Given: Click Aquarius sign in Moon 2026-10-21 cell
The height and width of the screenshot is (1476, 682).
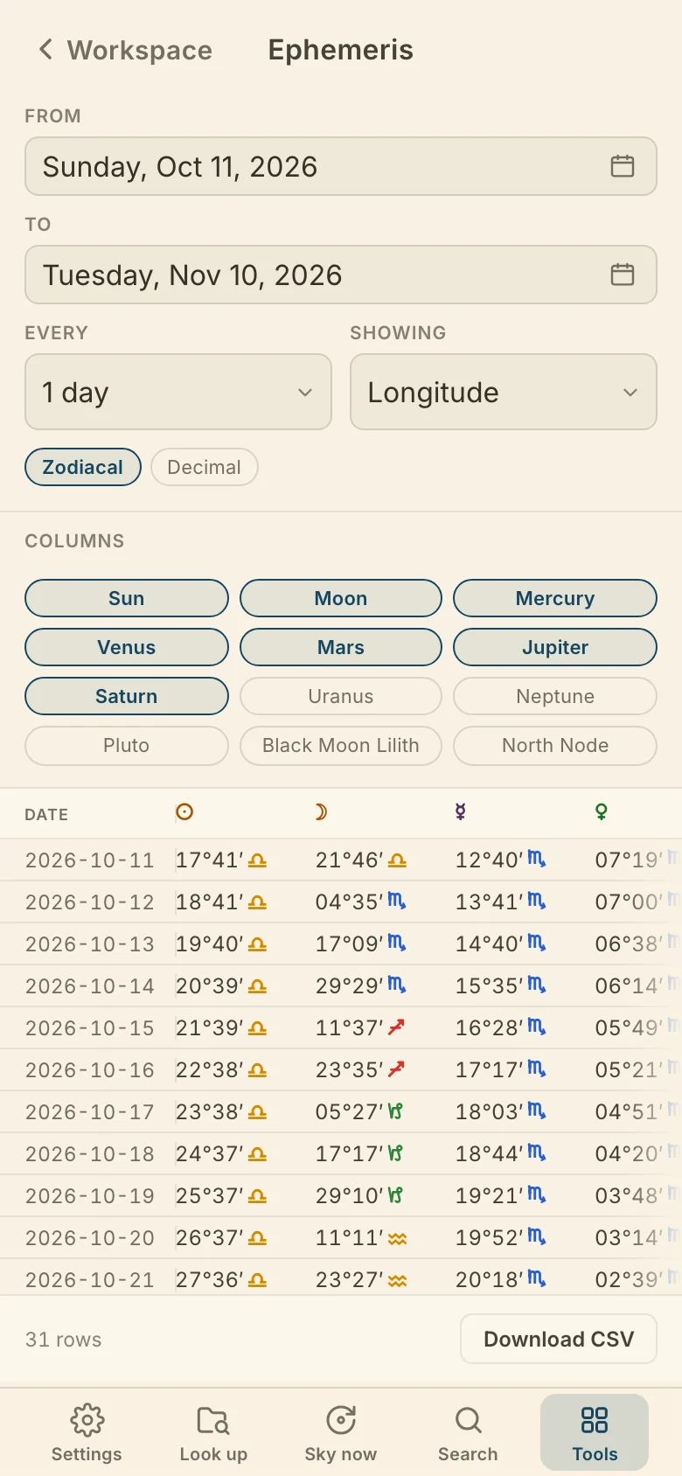Looking at the screenshot, I should point(397,1280).
